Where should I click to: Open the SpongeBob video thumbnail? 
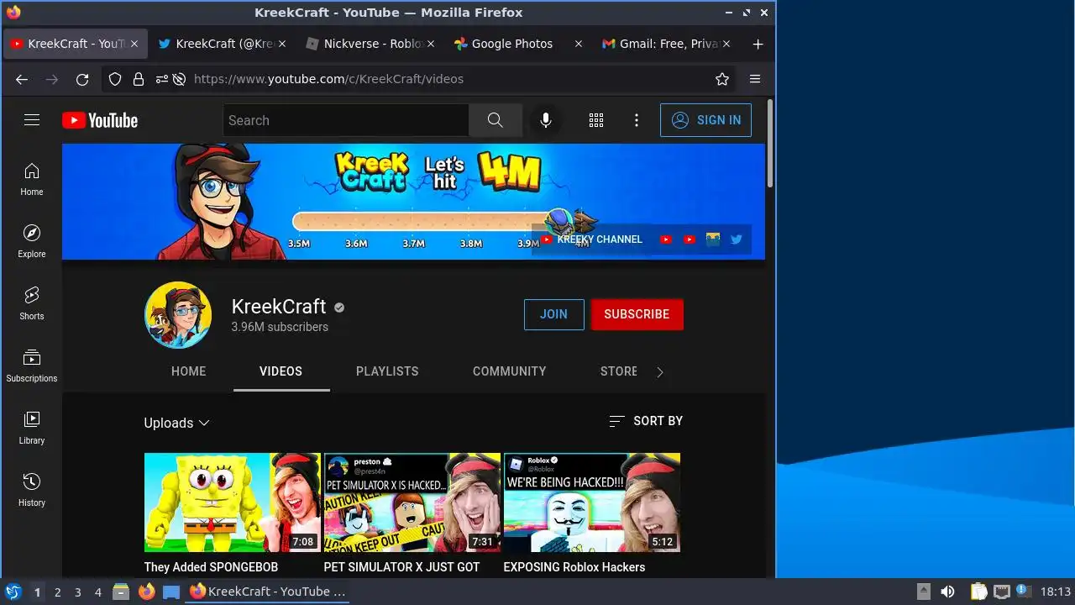(233, 502)
